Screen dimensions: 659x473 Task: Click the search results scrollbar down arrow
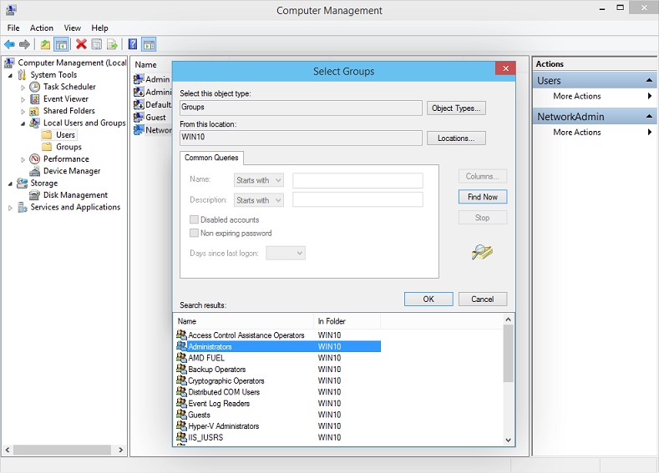[509, 440]
